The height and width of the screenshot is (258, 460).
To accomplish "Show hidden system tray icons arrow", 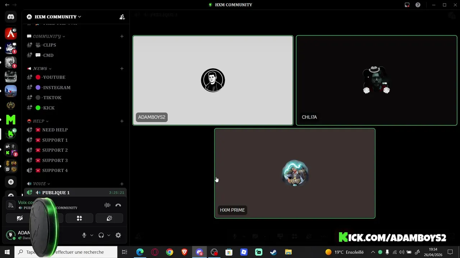I will click(373, 252).
